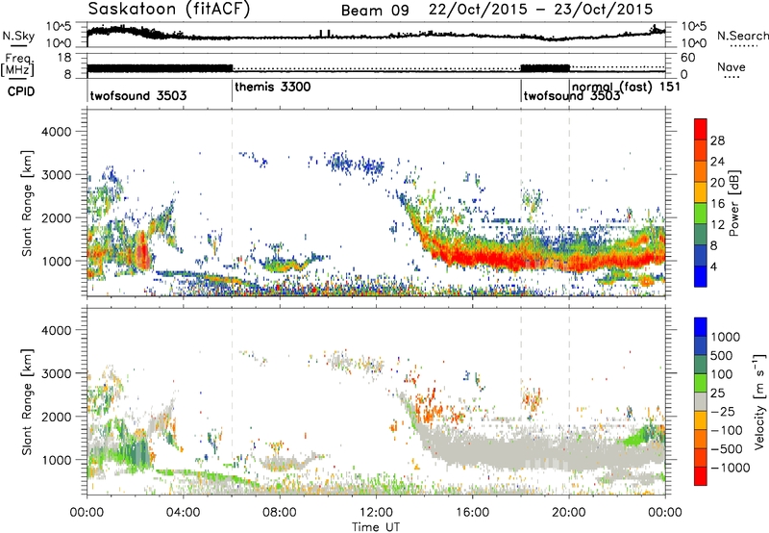769x533 pixels.
Task: Click the '18' frequency axis tick
Action: (64, 58)
